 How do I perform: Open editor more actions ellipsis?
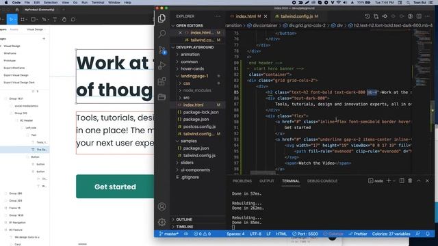pos(427,16)
